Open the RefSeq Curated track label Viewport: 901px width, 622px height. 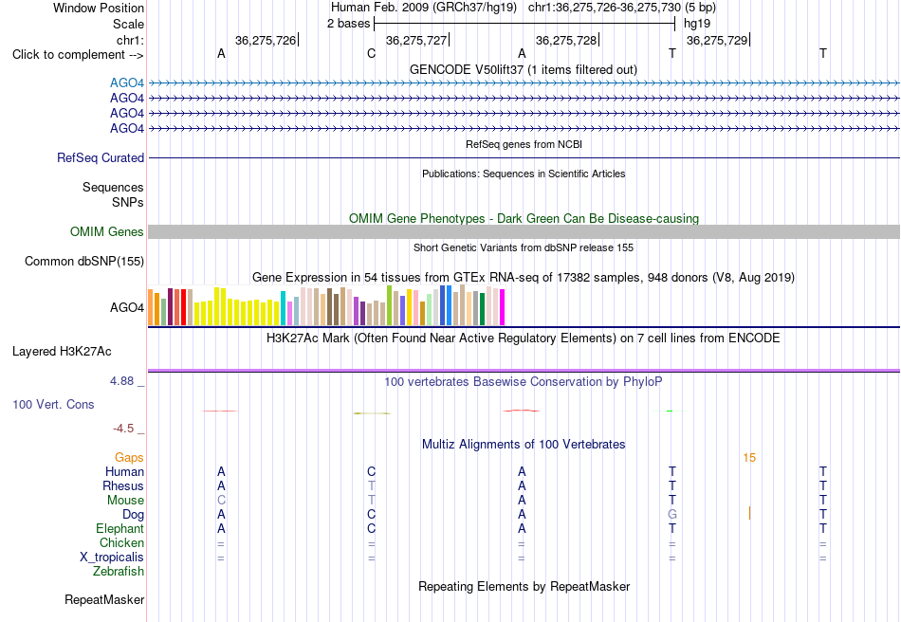click(101, 158)
